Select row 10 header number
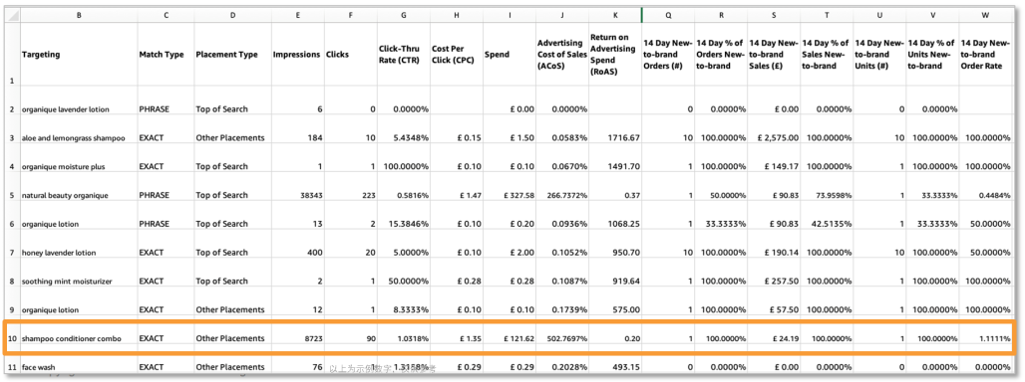 tap(11, 338)
